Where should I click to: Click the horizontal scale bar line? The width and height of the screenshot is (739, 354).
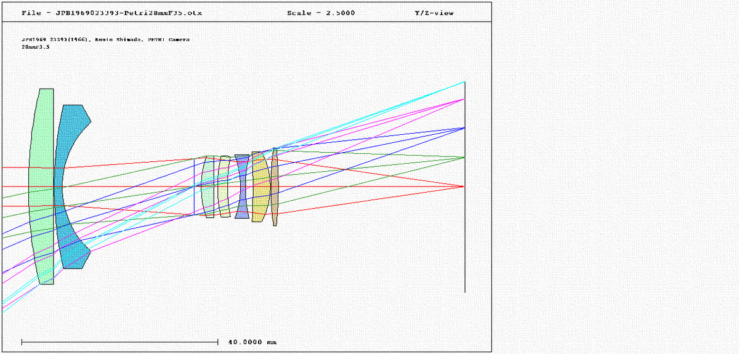pos(120,341)
